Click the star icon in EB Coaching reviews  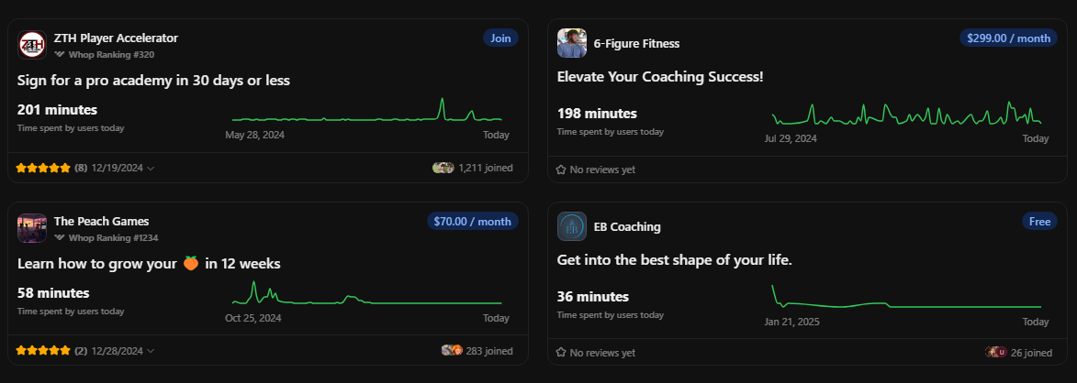[x=560, y=352]
